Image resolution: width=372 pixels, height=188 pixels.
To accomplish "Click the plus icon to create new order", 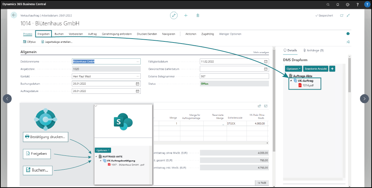I will (186, 16).
